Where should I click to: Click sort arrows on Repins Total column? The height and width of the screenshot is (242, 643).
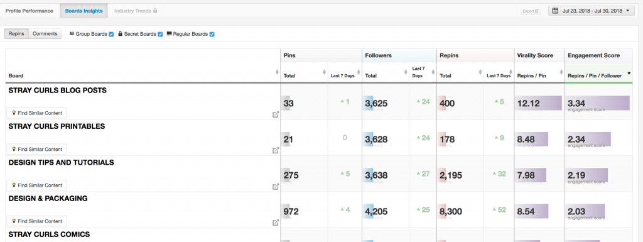coord(480,72)
